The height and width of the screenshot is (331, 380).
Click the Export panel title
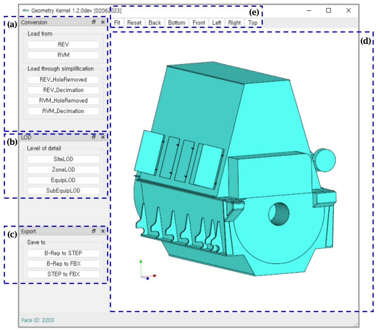[28, 231]
